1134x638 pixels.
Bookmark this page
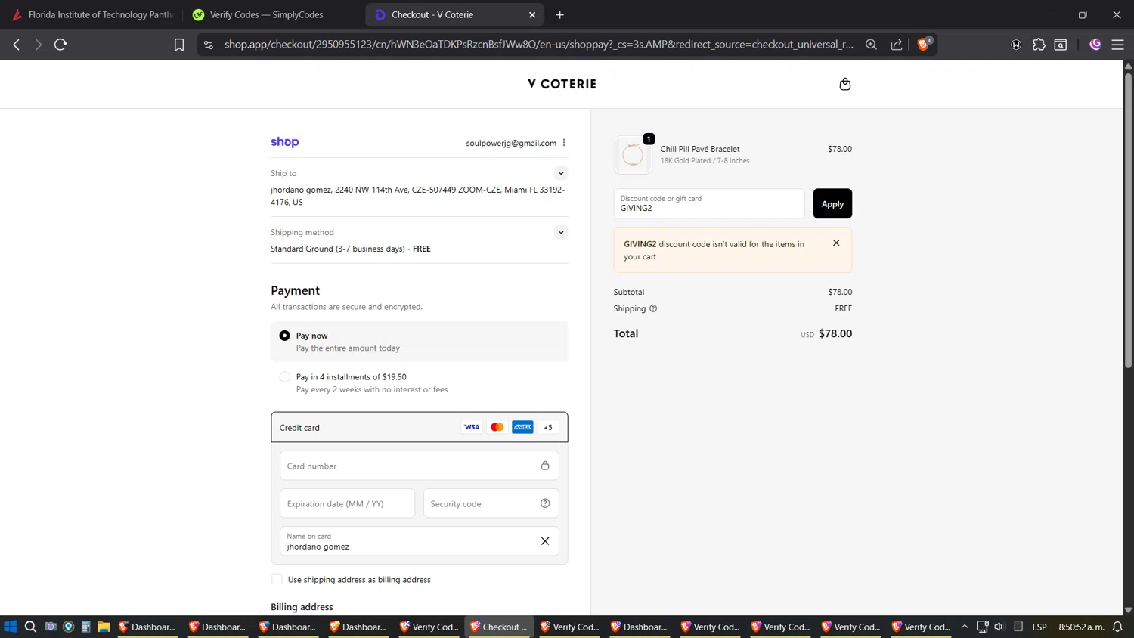pos(179,45)
